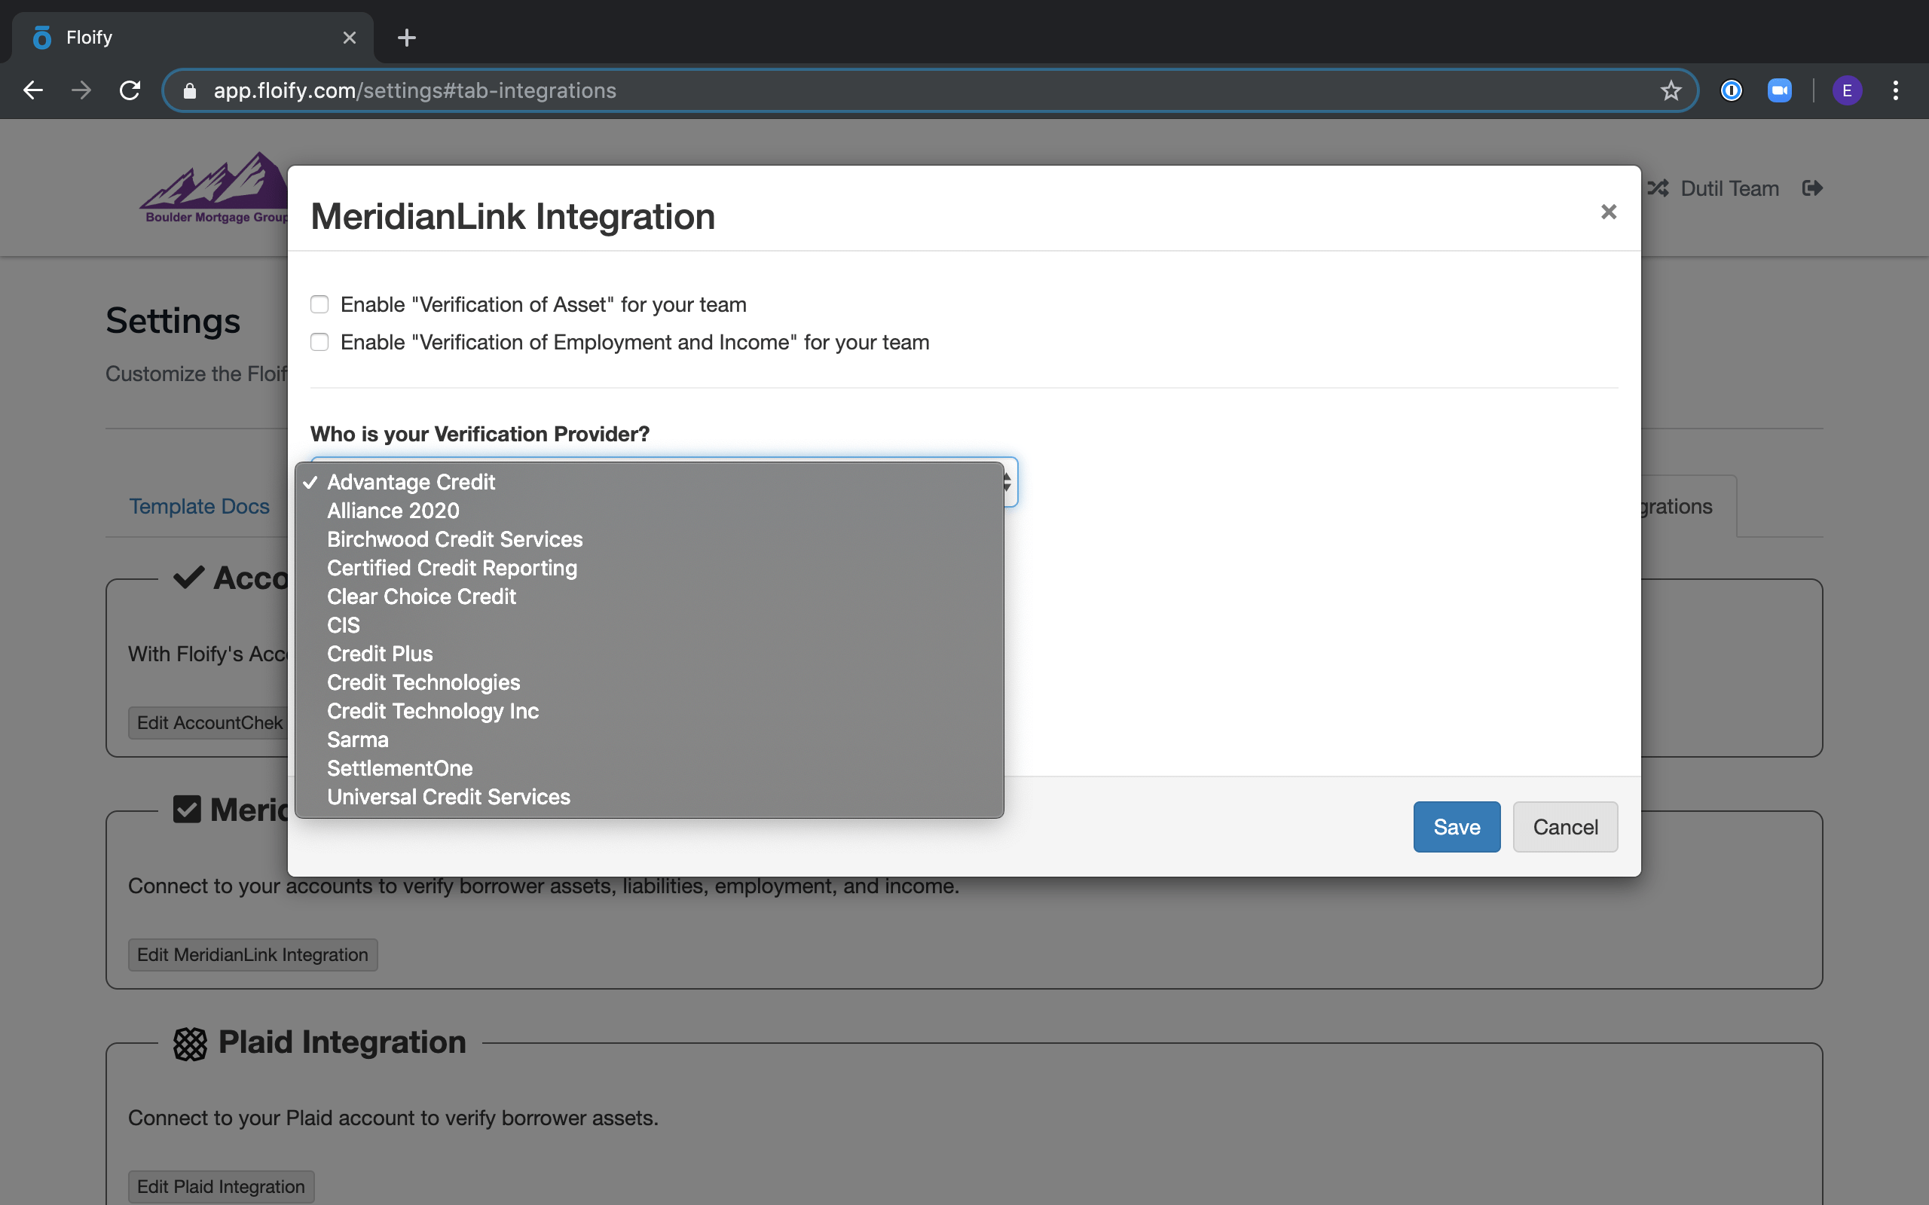
Task: Choose Credit Plus as verification provider
Action: click(380, 654)
